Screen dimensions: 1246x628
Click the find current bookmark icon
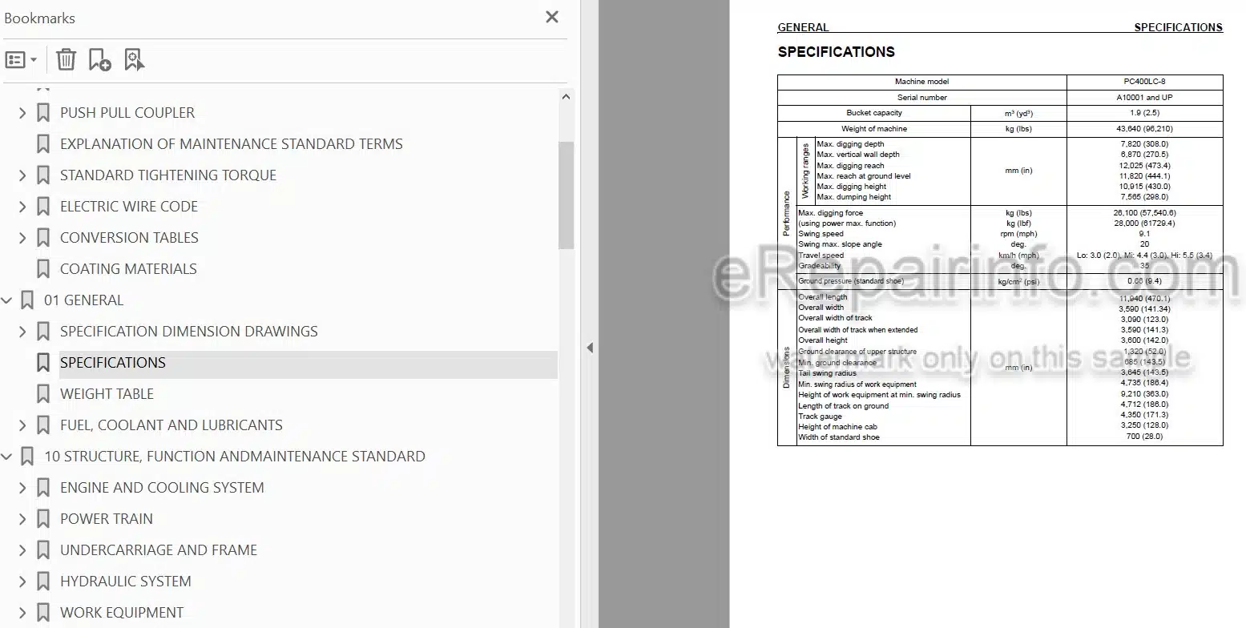point(135,59)
